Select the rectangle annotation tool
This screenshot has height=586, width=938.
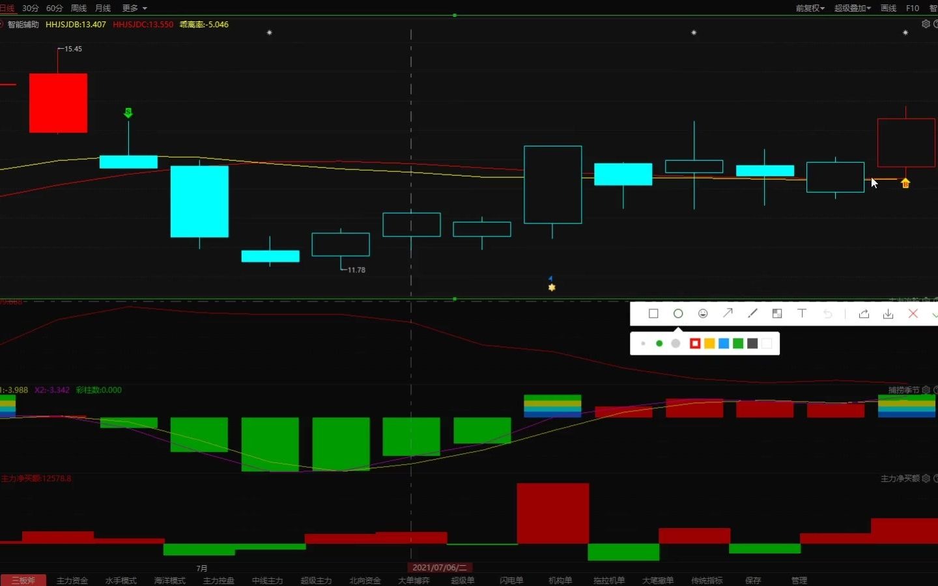pyautogui.click(x=653, y=314)
